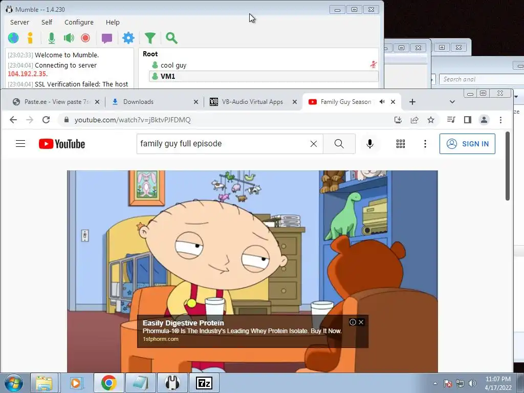Open the Chrome three-dot menu

pos(500,120)
